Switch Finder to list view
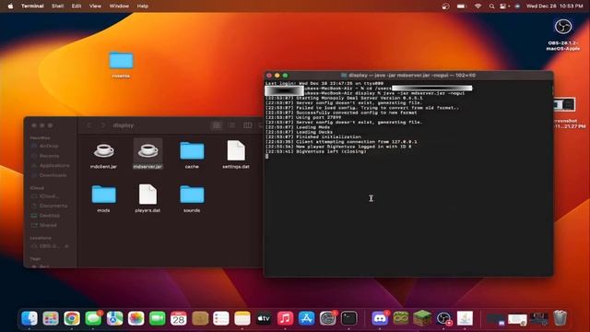Screen dimensions: 590x332 [x=231, y=125]
